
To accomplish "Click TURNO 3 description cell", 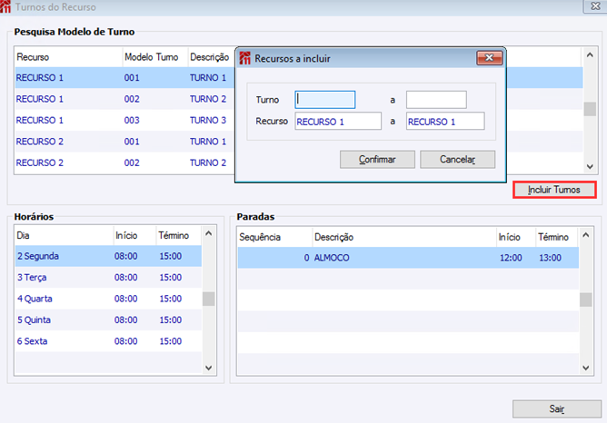I will (208, 120).
